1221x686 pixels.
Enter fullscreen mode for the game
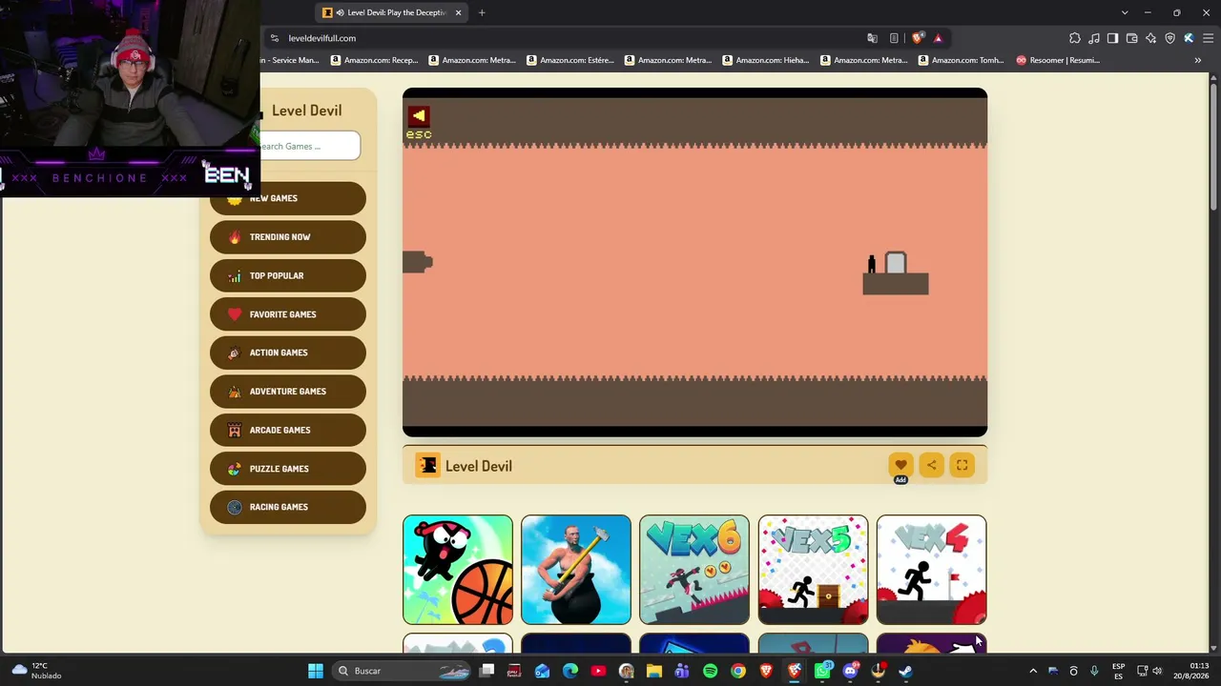tap(962, 465)
